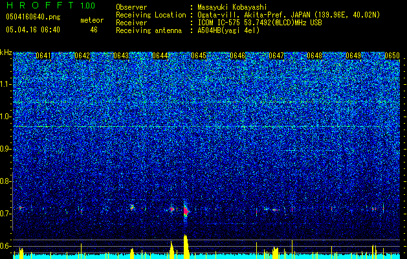The height and width of the screenshot is (259, 407).
Task: Click the 0.6 frequency axis label
Action: click(5, 246)
